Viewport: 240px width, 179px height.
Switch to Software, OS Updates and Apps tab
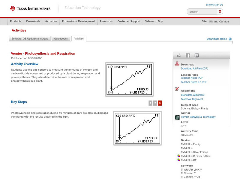click(30, 39)
